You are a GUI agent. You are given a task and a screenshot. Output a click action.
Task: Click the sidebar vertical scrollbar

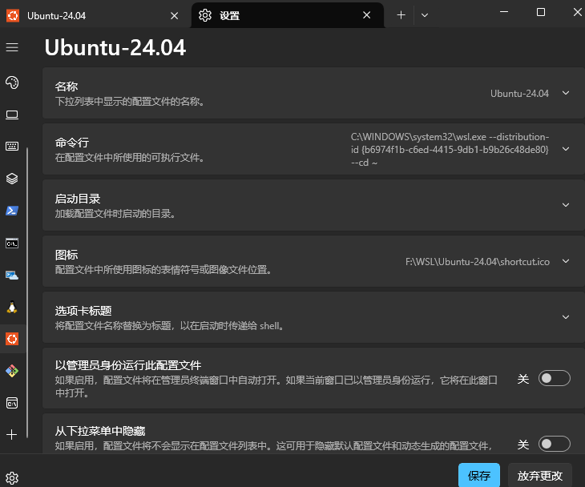pos(27,292)
